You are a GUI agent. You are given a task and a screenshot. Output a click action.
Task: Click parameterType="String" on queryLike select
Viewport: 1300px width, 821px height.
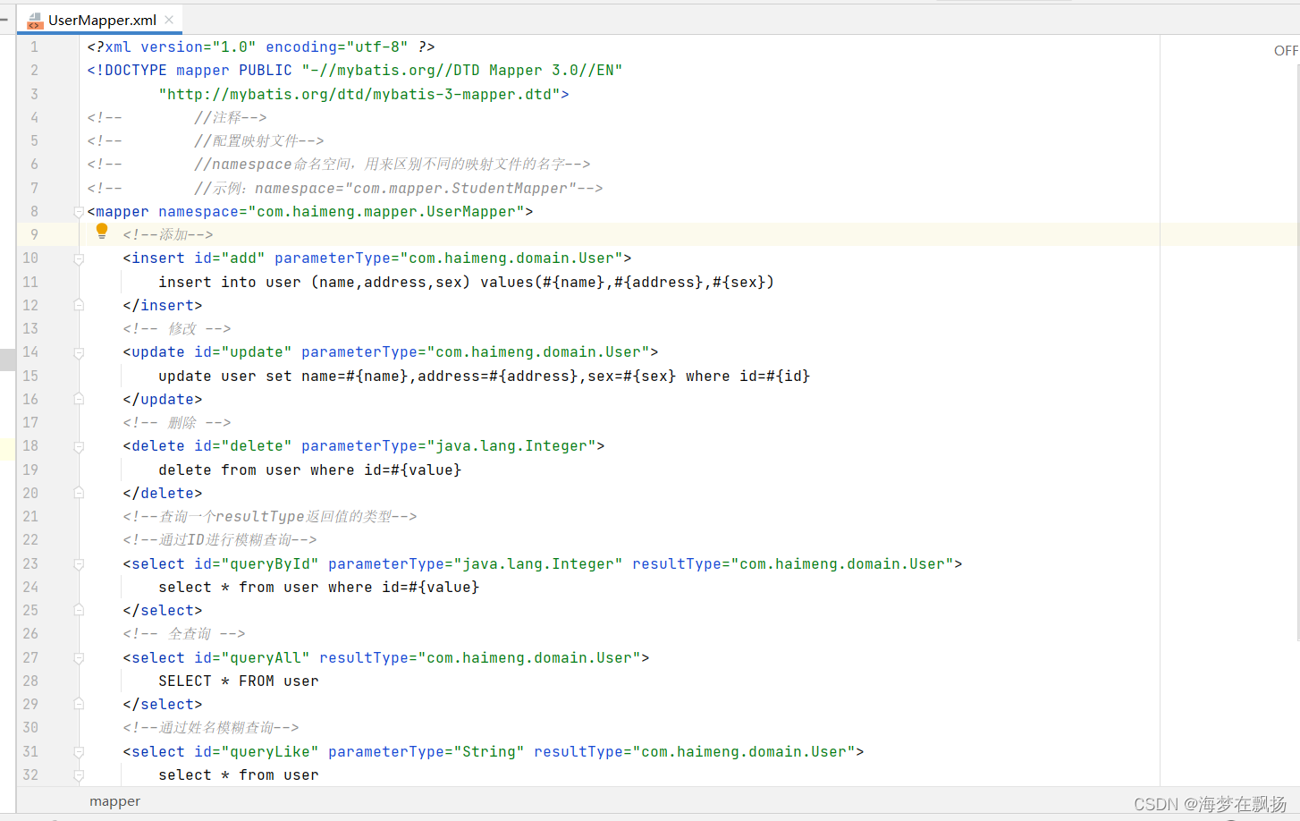point(426,752)
